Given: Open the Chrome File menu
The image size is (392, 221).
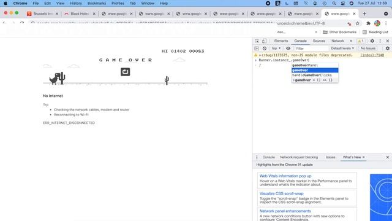Looking at the screenshot, I should [36, 3].
